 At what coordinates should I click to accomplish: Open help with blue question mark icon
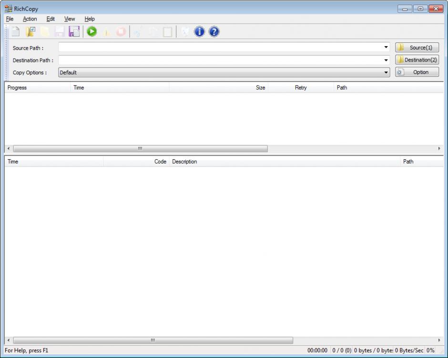coord(214,31)
